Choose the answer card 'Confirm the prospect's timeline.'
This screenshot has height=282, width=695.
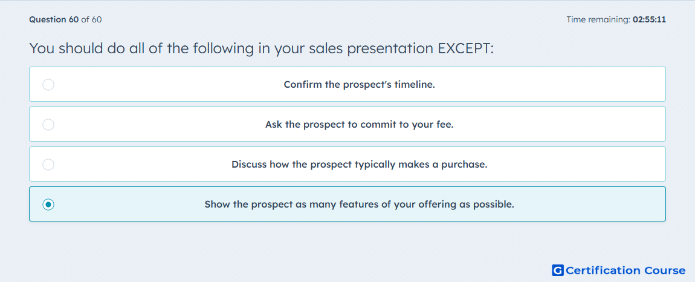click(x=347, y=84)
